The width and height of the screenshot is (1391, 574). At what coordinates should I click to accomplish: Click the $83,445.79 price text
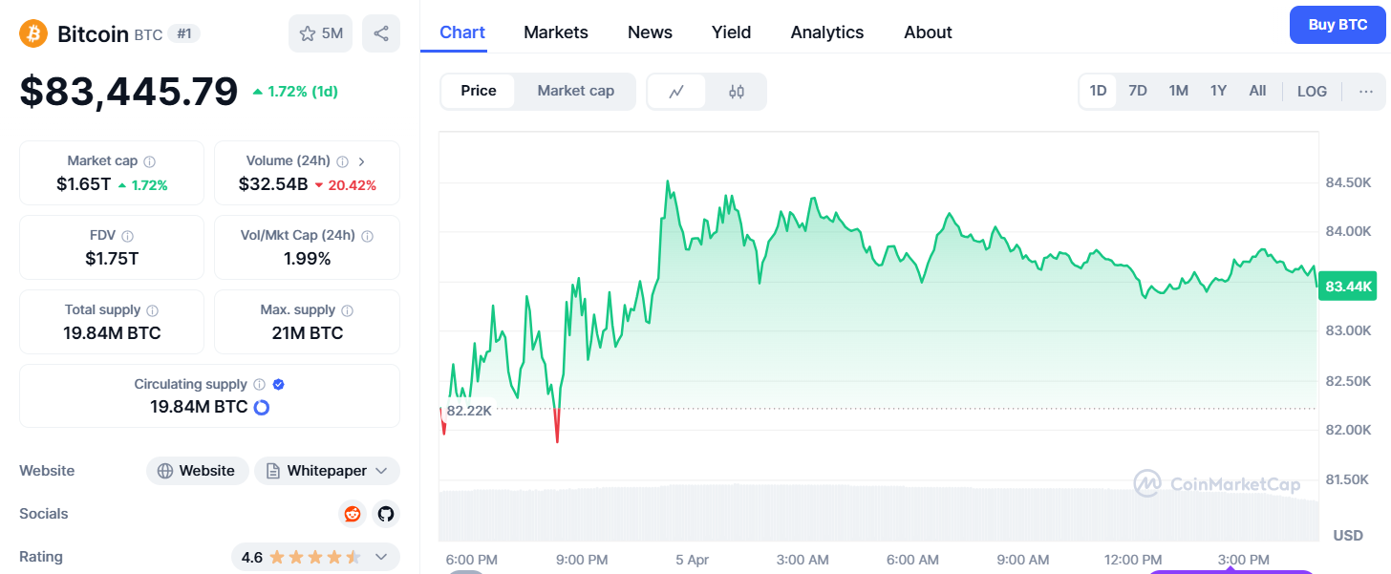point(129,92)
